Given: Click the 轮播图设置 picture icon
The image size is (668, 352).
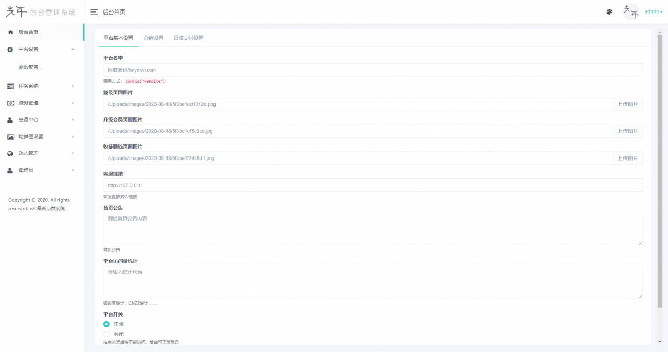Looking at the screenshot, I should (10, 137).
